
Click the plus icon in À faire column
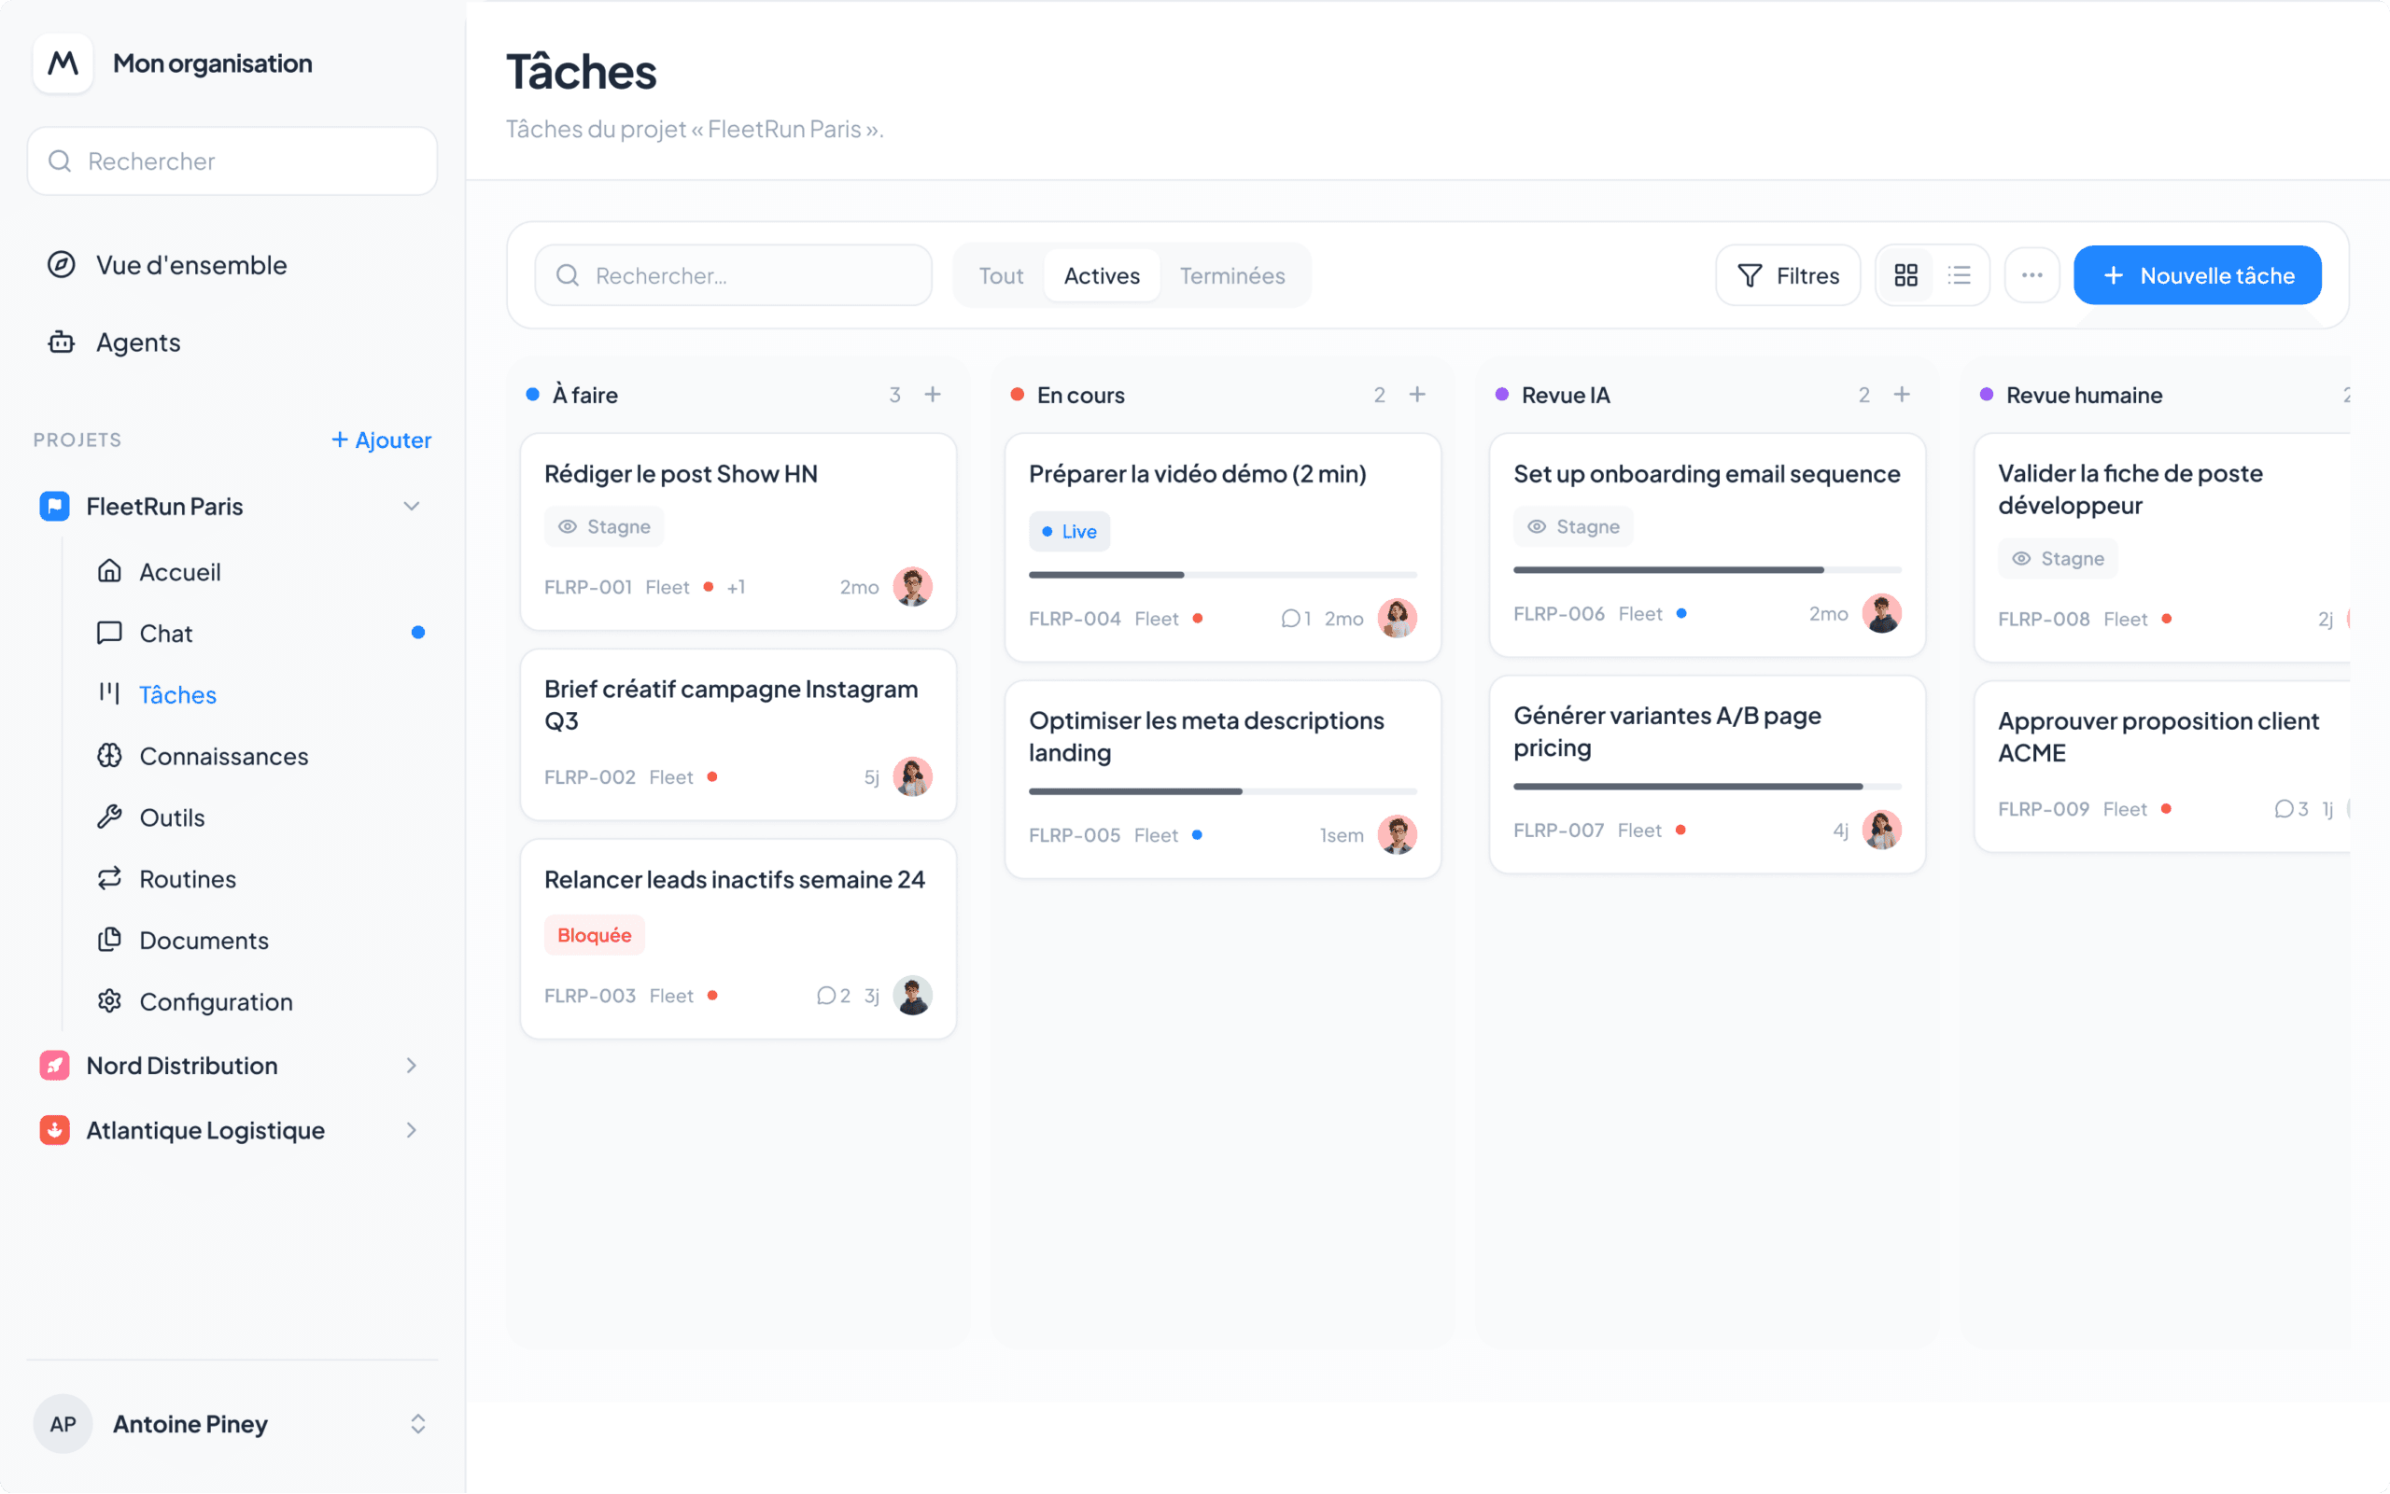(932, 394)
